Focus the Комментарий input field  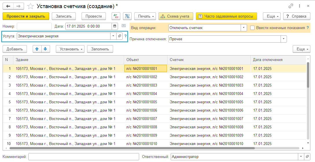(84, 157)
